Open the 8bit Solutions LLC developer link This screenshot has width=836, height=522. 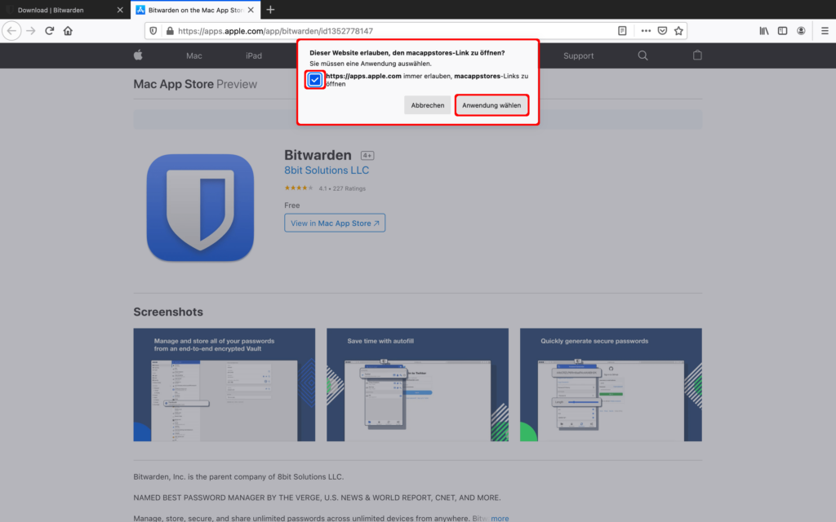tap(327, 170)
